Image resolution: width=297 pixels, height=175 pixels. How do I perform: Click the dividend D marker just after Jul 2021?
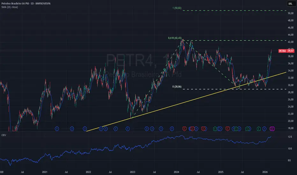click(72, 129)
